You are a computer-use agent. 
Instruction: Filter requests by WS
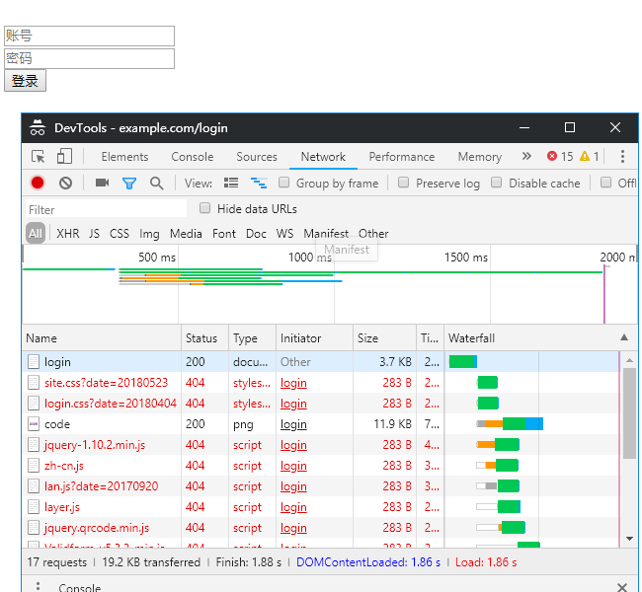click(x=285, y=234)
